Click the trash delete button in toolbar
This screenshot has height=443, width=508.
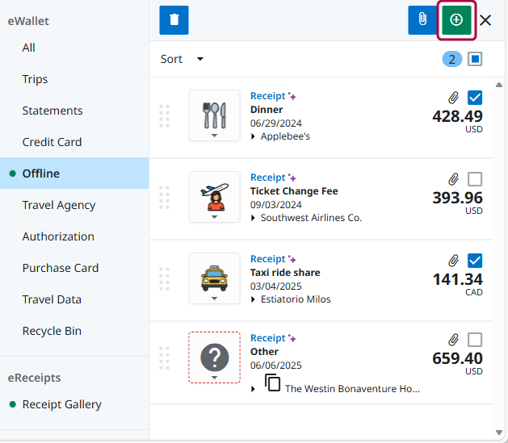(x=174, y=20)
